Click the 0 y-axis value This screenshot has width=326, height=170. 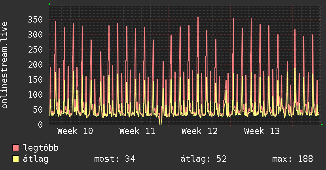click(x=40, y=125)
